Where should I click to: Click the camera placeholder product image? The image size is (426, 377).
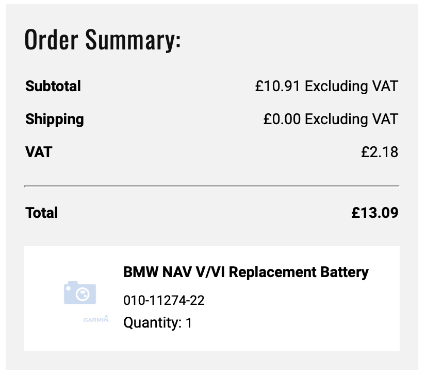80,293
